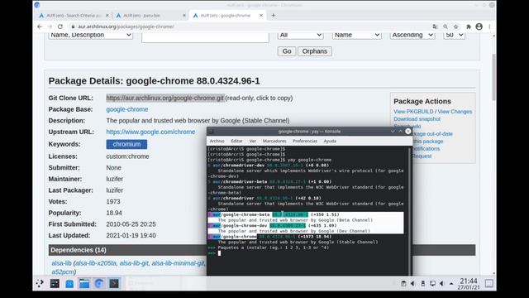The height and width of the screenshot is (298, 529).
Task: Open the removable devices tray icon
Action: click(422, 283)
